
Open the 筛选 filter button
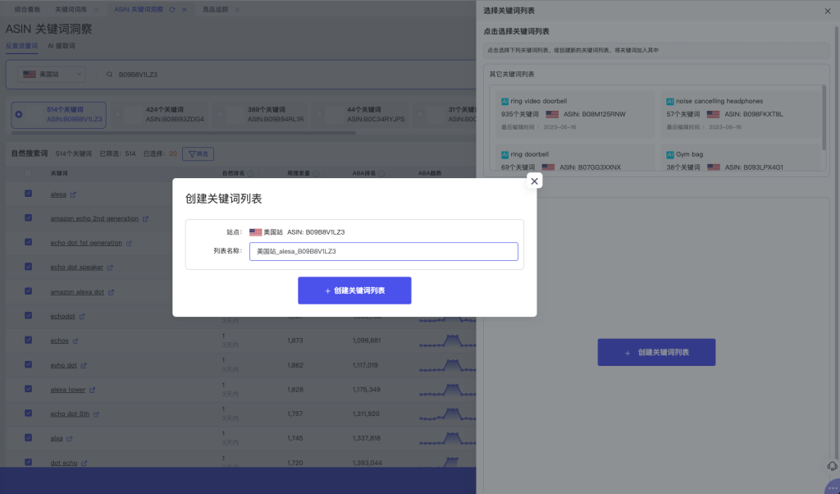point(199,154)
